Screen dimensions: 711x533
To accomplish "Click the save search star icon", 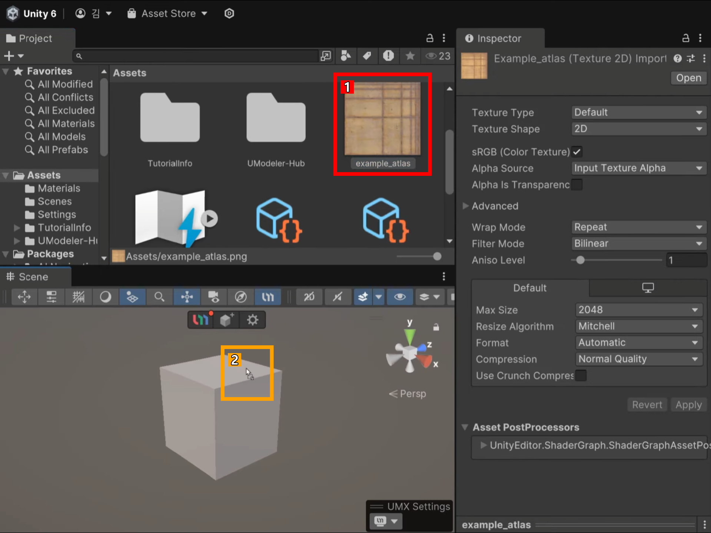I will (410, 56).
